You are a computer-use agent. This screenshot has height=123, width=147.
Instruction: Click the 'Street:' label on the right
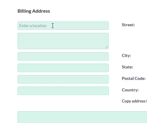click(x=128, y=25)
